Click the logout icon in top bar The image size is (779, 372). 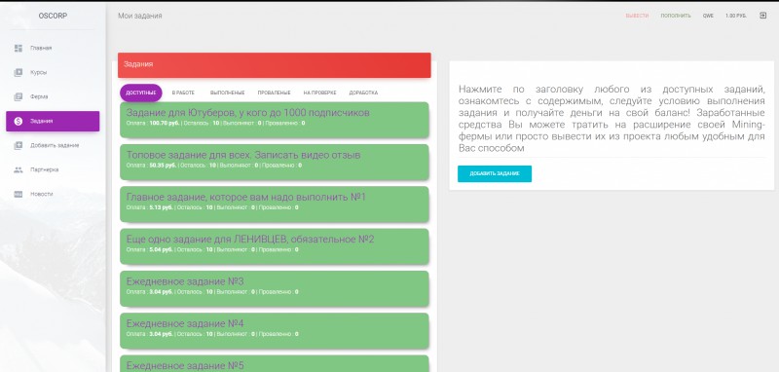click(763, 16)
